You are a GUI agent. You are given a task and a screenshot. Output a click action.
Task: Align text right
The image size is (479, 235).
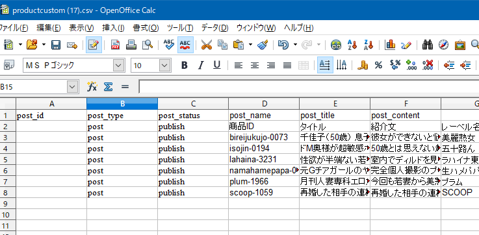point(271,65)
